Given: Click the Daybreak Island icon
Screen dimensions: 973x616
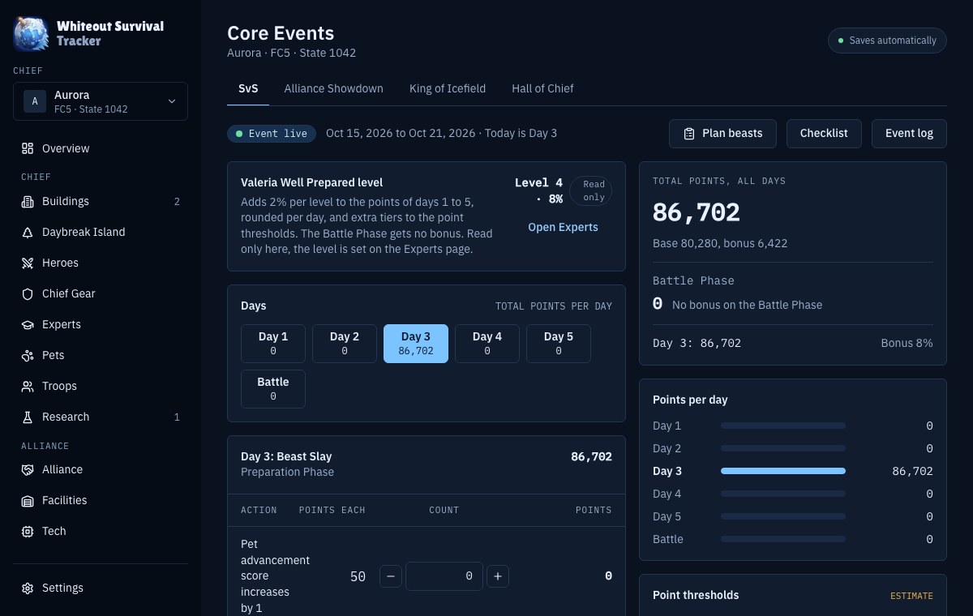Looking at the screenshot, I should pos(28,232).
